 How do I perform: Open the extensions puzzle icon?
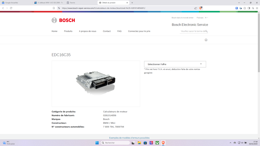[245, 8]
